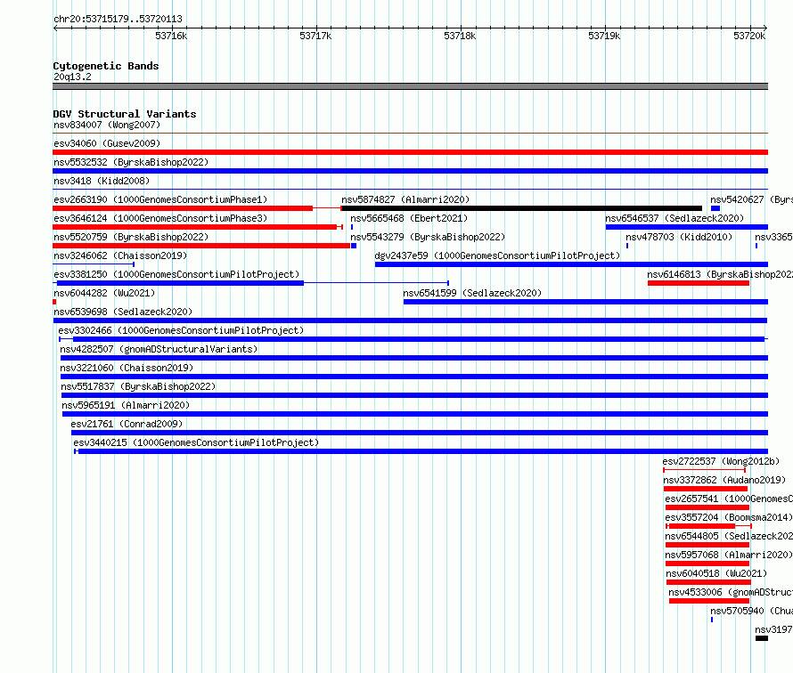Click nsv5957068 (Almarri2020) label
Screen dimensions: 793x673
pos(729,555)
